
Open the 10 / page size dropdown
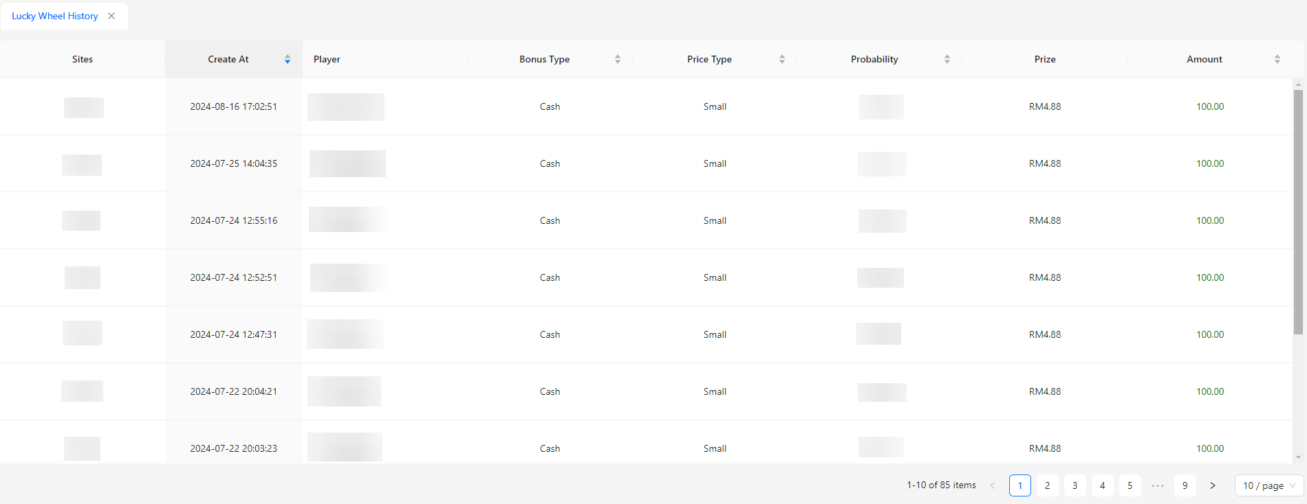pos(1268,485)
